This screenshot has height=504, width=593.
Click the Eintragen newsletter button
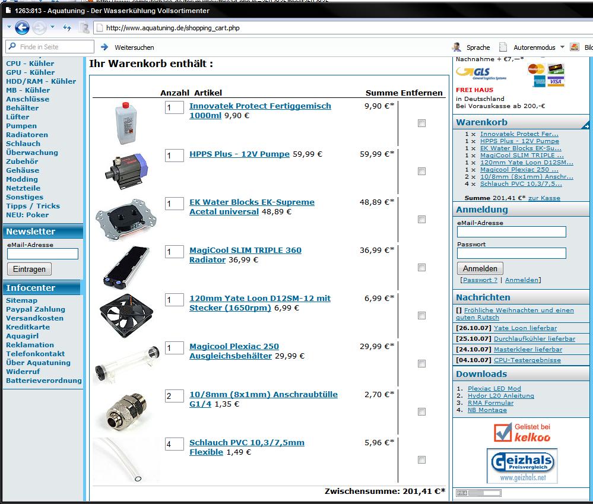tap(29, 269)
